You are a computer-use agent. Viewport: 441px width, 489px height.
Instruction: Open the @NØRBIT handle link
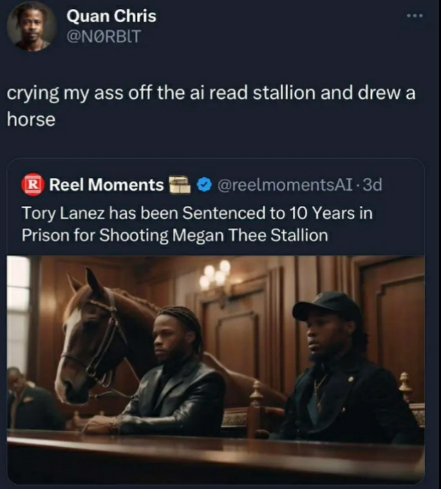click(104, 36)
